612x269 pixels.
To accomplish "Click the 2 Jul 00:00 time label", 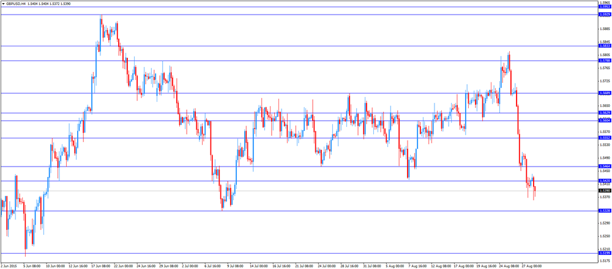I will pyautogui.click(x=190, y=267).
